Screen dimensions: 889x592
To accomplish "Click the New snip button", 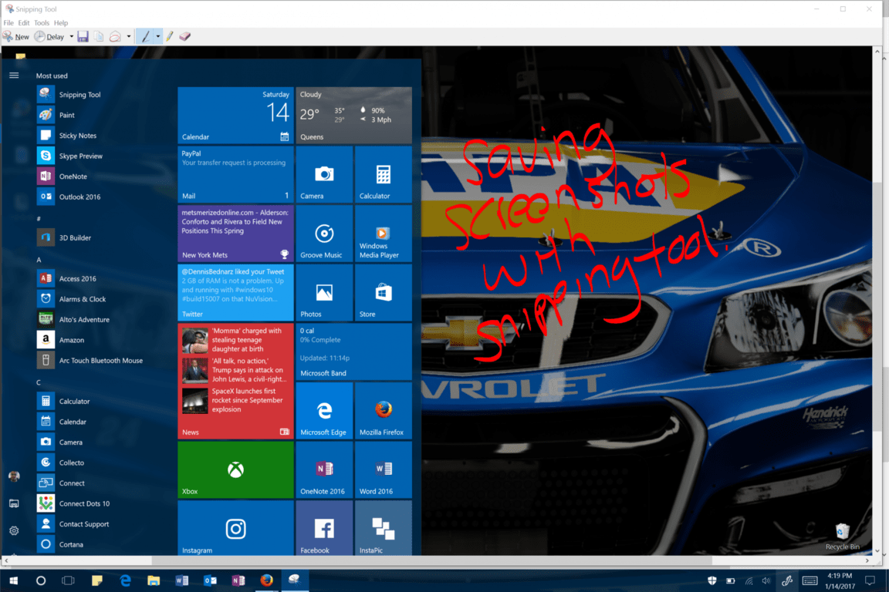I will (16, 37).
